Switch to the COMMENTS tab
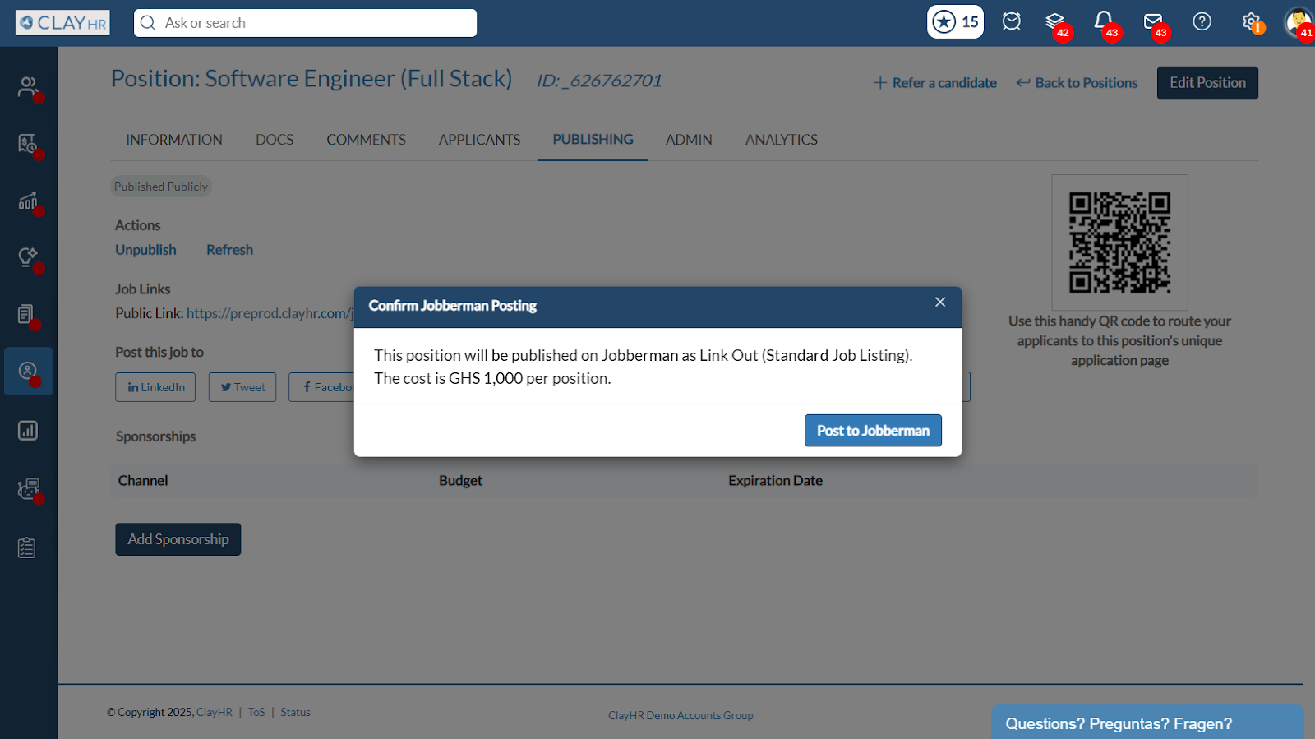 (366, 140)
